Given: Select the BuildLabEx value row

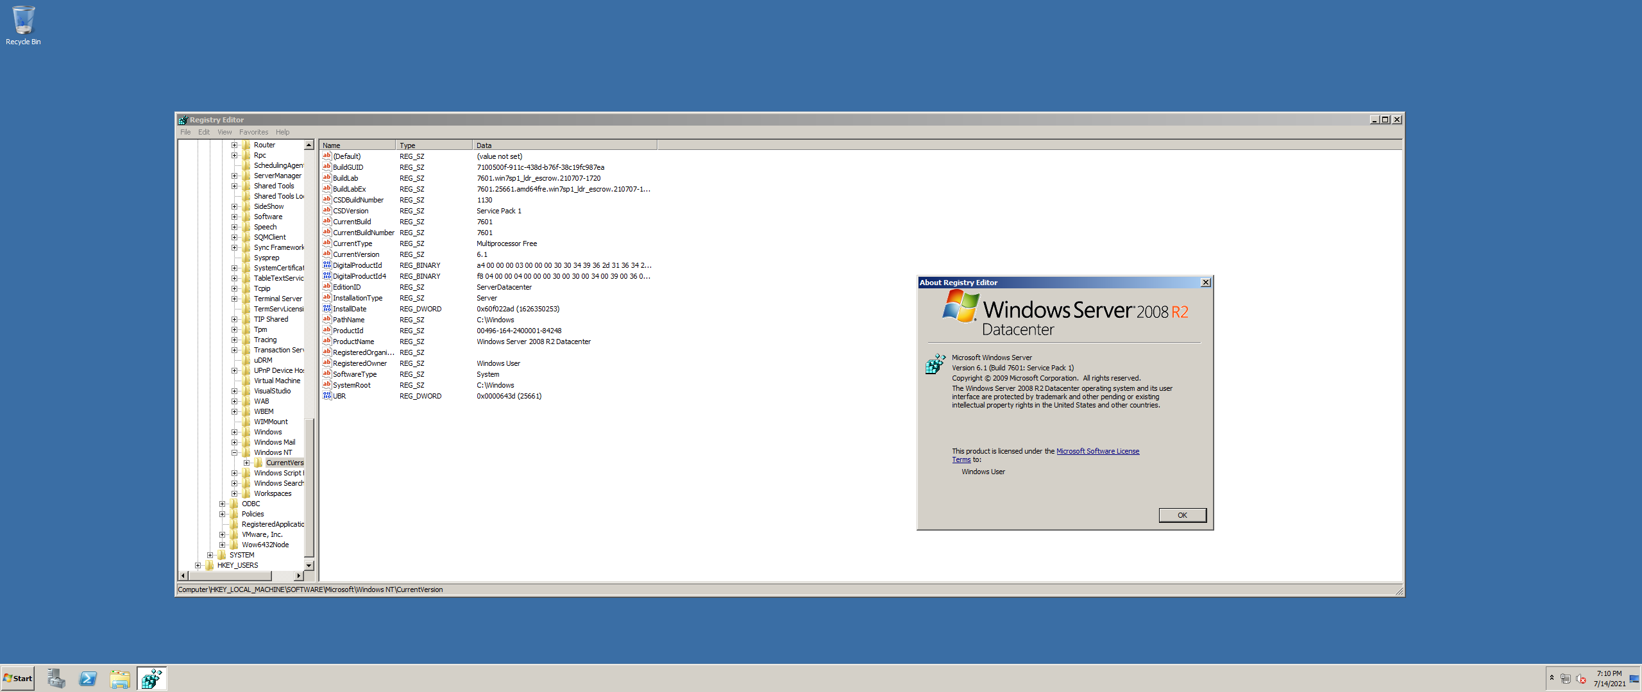Looking at the screenshot, I should pyautogui.click(x=349, y=189).
